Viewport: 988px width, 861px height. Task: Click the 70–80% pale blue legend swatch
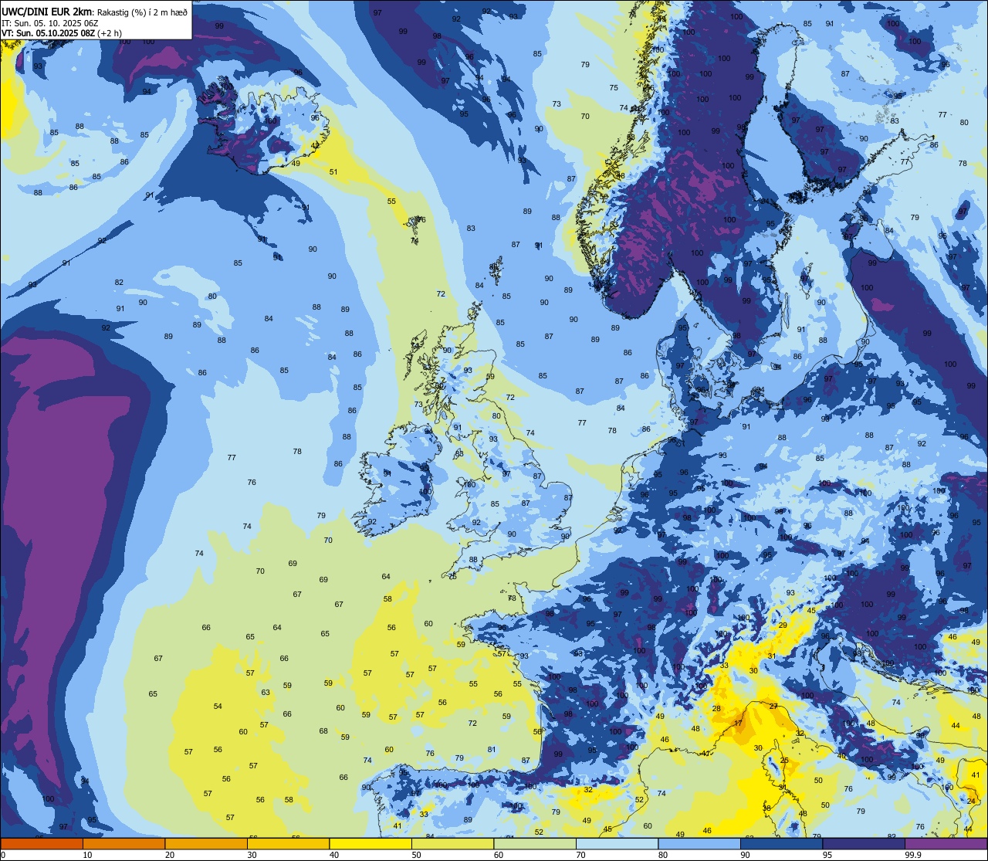617,843
